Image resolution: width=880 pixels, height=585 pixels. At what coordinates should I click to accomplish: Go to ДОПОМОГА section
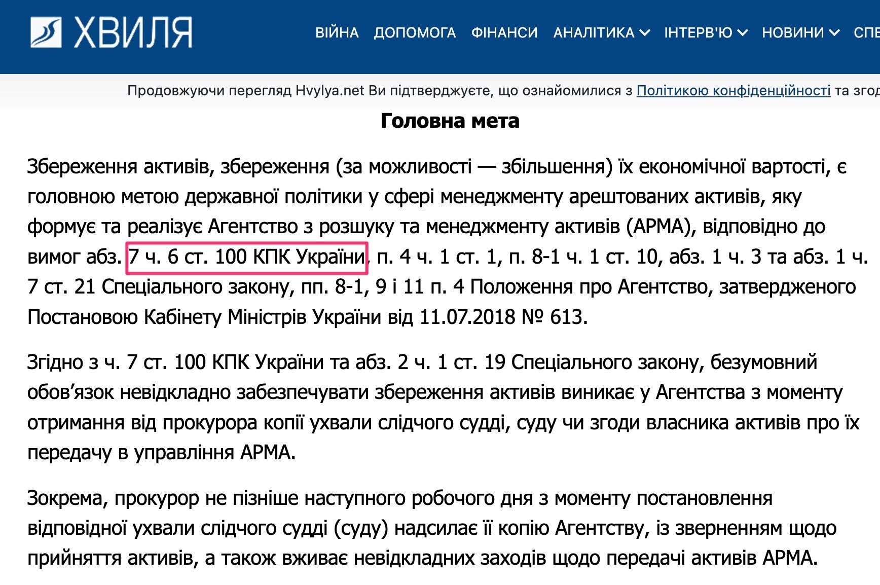coord(415,33)
